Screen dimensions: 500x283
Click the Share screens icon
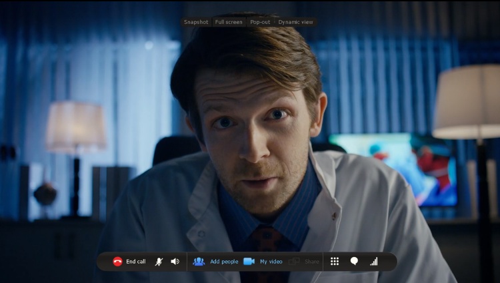click(x=294, y=261)
